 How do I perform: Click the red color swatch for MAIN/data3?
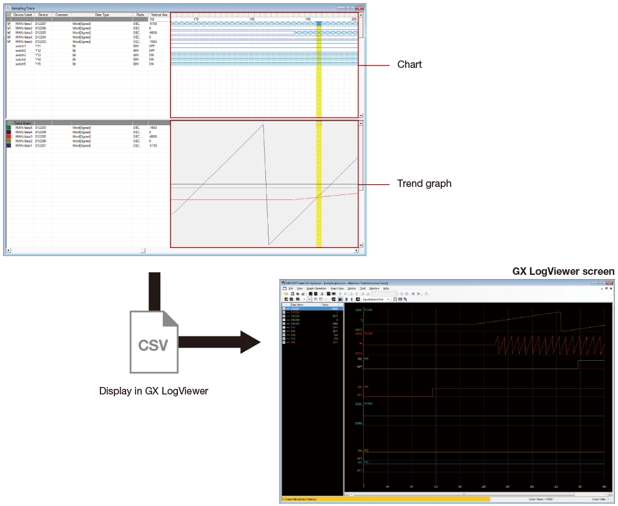tap(9, 136)
